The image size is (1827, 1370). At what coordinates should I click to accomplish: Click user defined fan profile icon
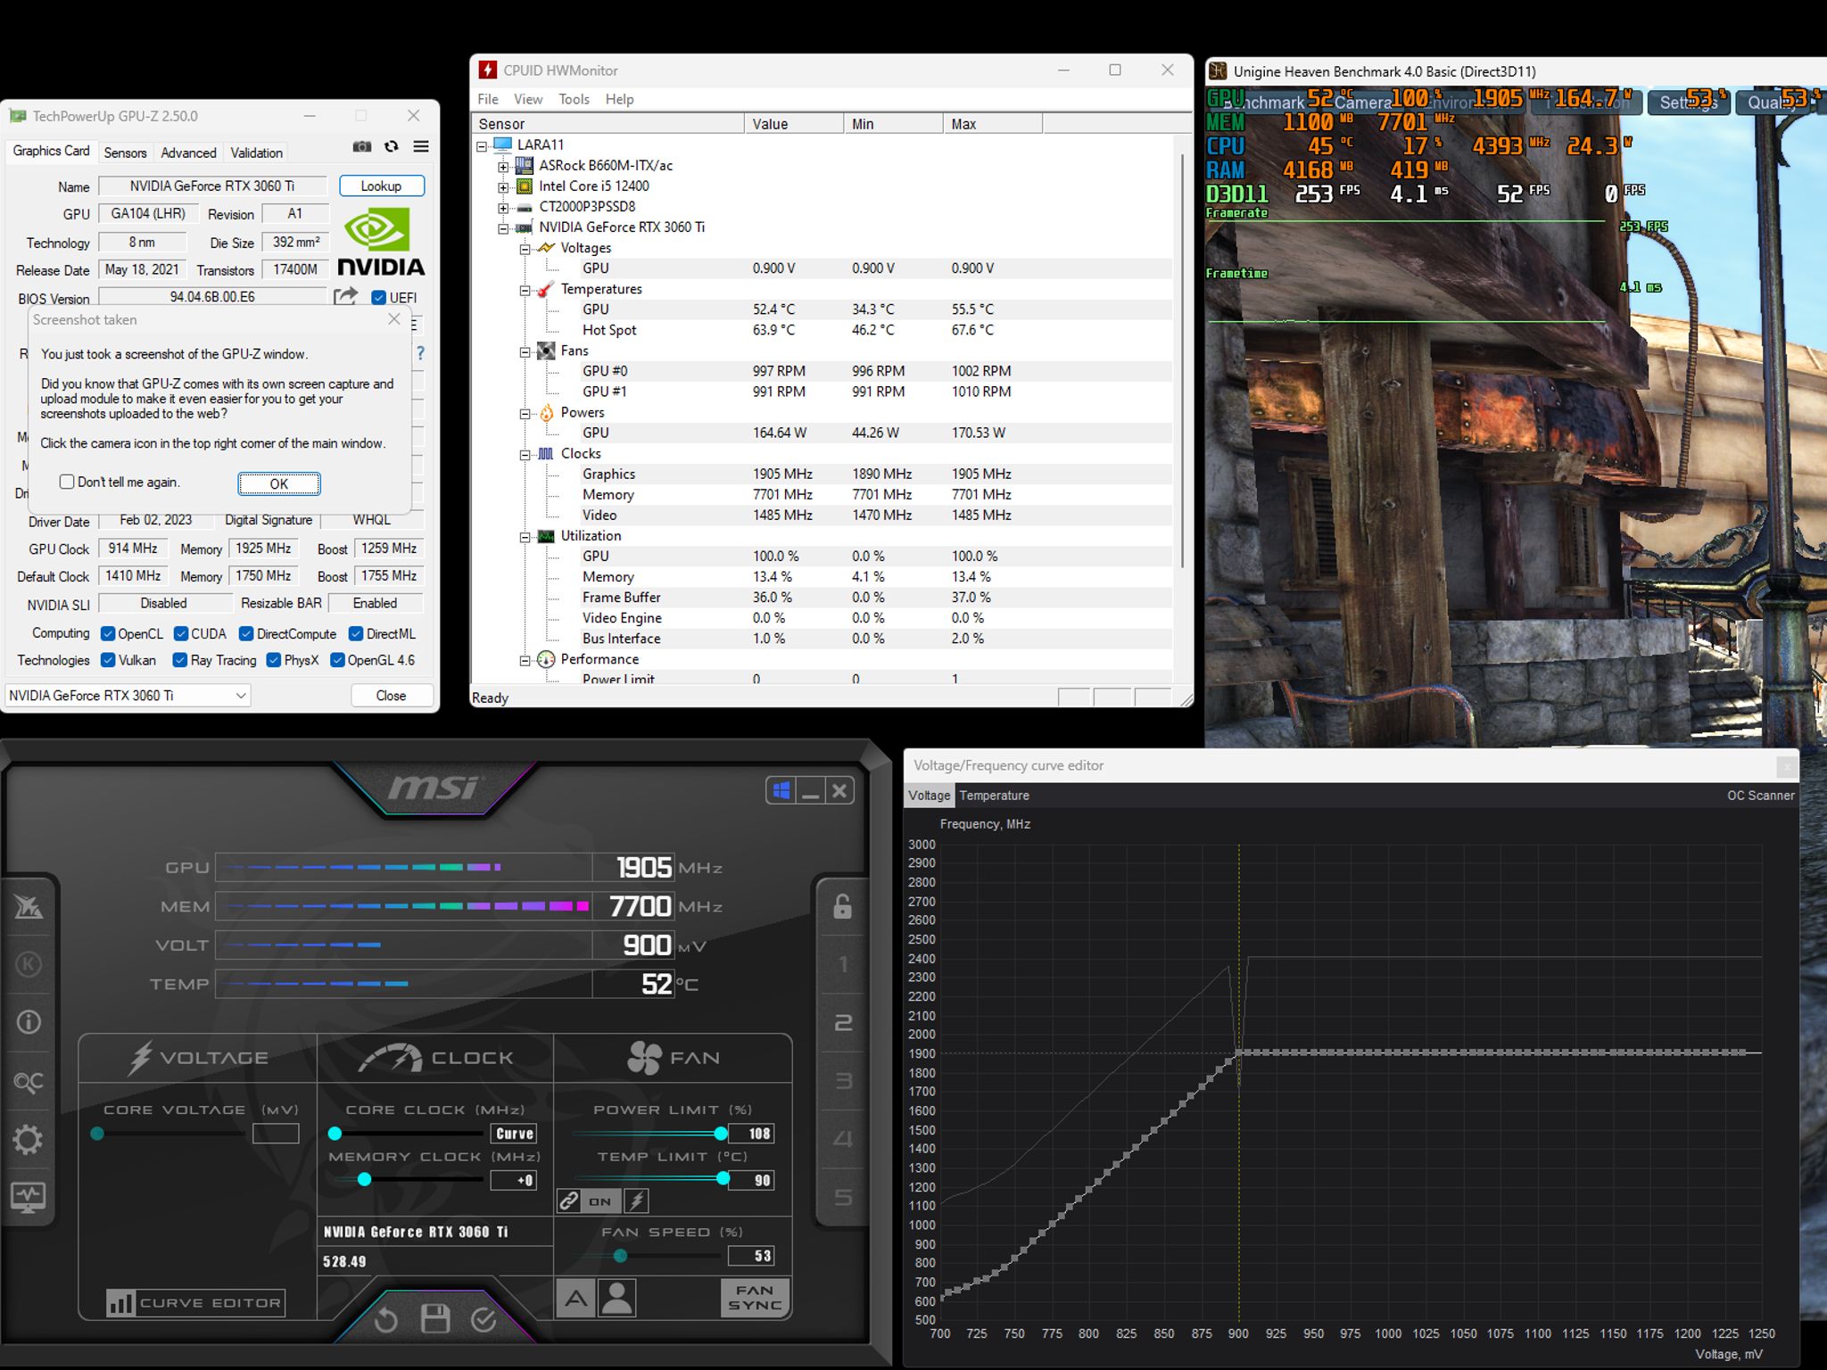tap(617, 1298)
